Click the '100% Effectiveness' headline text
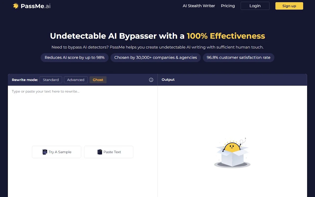Screen dimensions: 315x197 [226, 36]
